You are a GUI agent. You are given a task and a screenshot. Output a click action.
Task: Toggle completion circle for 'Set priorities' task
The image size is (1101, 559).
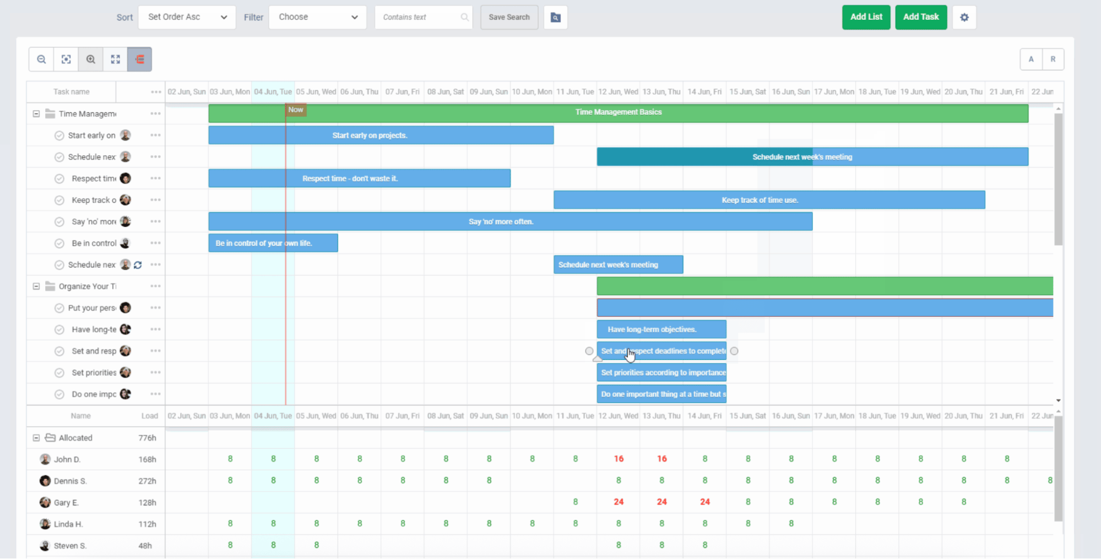coord(59,372)
